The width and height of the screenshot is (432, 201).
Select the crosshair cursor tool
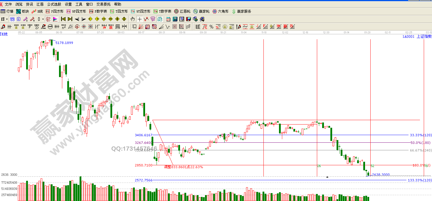[x=139, y=19]
